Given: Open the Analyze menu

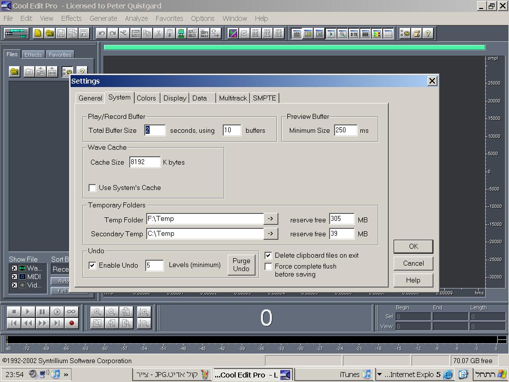Looking at the screenshot, I should 136,18.
